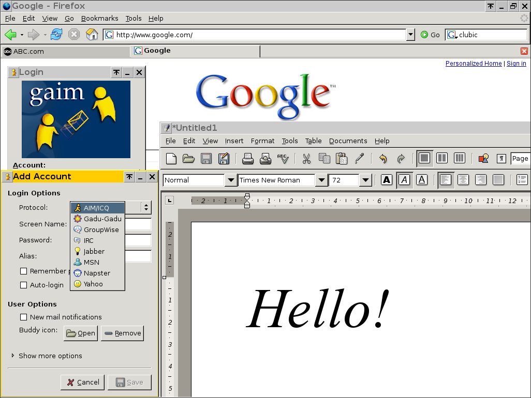Click the Sign in link on Google

[x=517, y=63]
